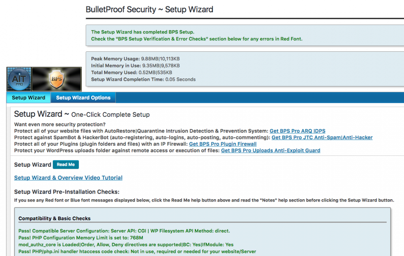Click the Compatible Server Configuration pass message
Image resolution: width=404 pixels, height=256 pixels.
(124, 231)
